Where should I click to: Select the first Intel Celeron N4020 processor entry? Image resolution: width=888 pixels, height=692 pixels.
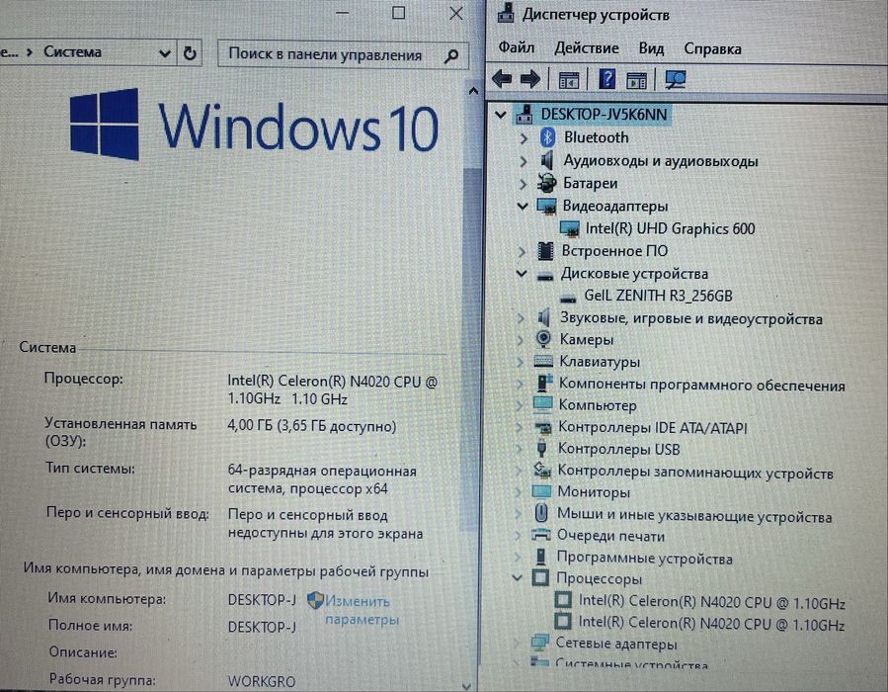711,602
